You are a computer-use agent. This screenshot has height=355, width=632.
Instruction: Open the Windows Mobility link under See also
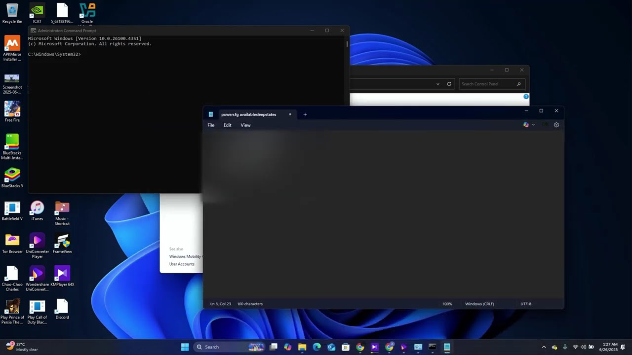(x=186, y=256)
